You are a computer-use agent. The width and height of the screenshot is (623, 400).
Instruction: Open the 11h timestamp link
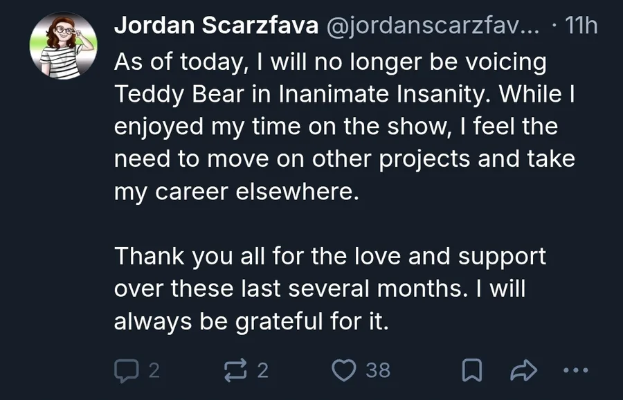click(581, 26)
